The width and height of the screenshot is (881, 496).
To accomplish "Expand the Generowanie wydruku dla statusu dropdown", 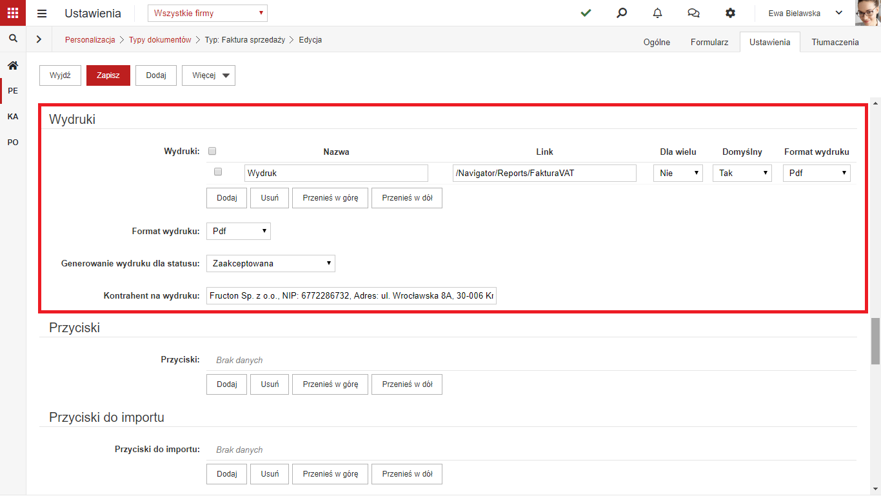I will (x=271, y=263).
